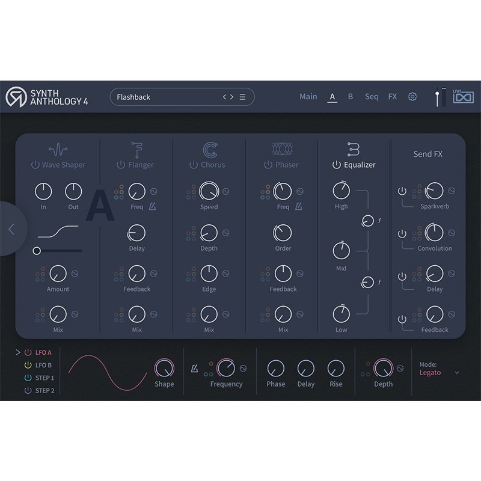Image resolution: width=481 pixels, height=481 pixels.
Task: Switch to the Seq tab
Action: click(x=372, y=97)
